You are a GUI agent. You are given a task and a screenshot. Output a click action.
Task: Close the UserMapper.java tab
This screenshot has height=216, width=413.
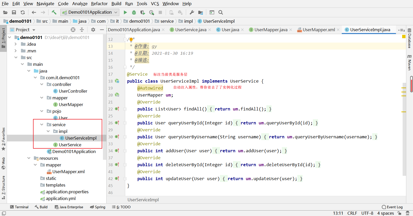click(x=291, y=30)
